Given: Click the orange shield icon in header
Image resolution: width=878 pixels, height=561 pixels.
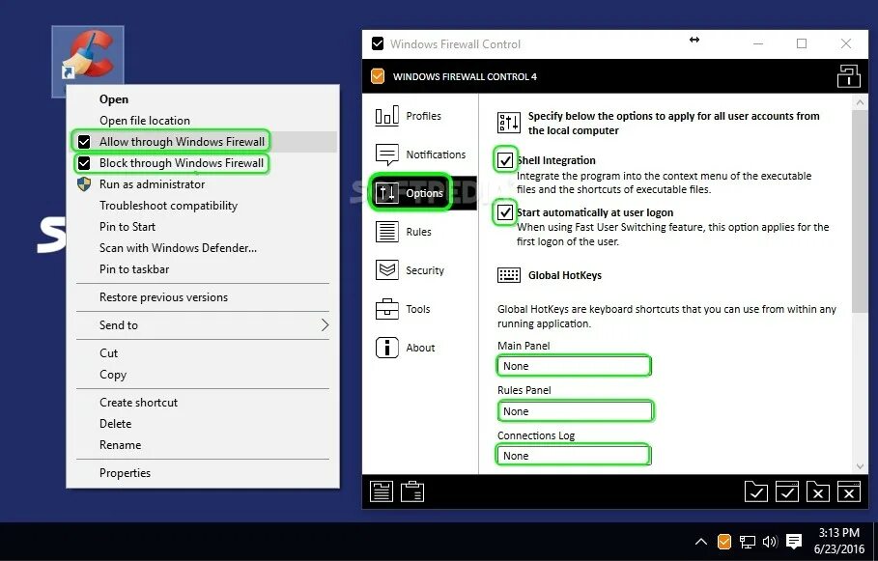Looking at the screenshot, I should (378, 76).
